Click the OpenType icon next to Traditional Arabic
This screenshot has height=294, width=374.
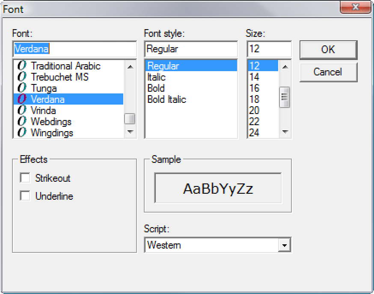[x=22, y=66]
